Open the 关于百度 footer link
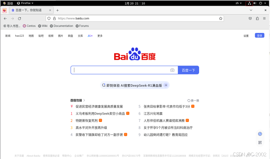Viewport: 270px width, 159px height. pos(19,156)
